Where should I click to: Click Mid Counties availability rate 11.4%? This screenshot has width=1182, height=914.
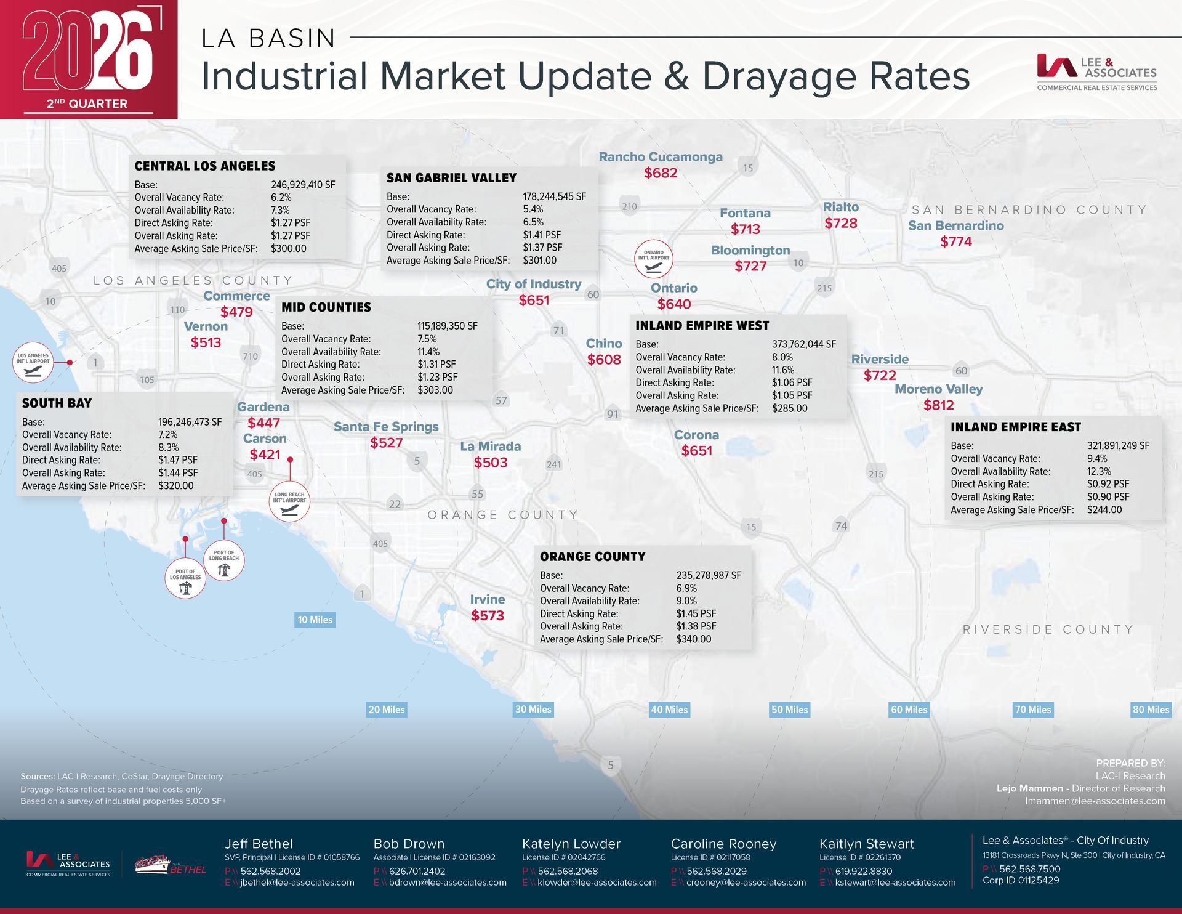point(428,352)
